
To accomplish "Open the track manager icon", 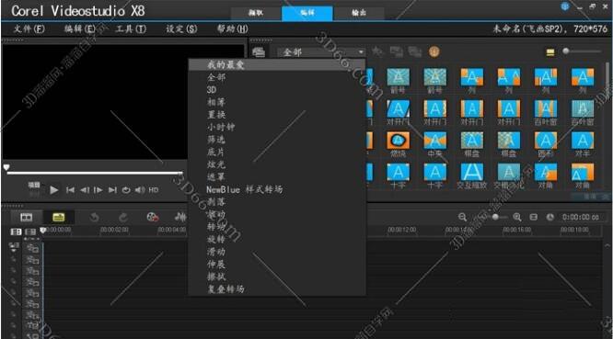I will [30, 232].
